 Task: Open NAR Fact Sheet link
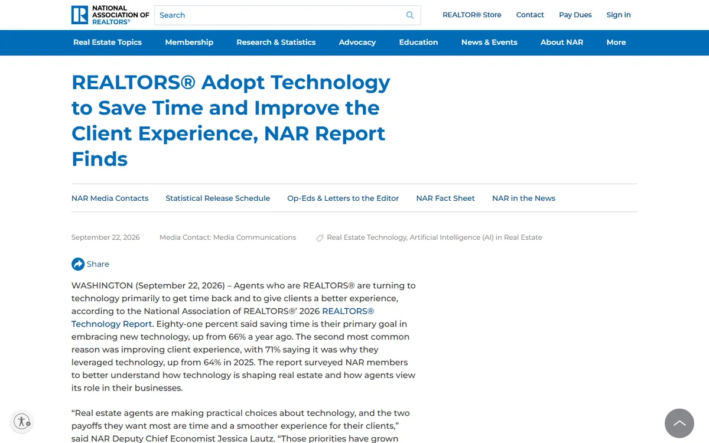(x=445, y=198)
